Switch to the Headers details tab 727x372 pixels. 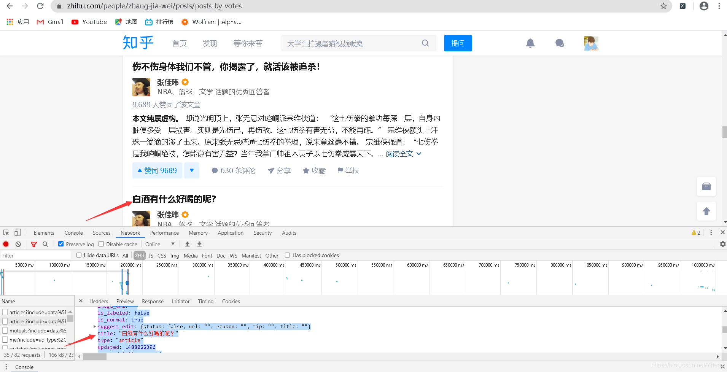99,301
